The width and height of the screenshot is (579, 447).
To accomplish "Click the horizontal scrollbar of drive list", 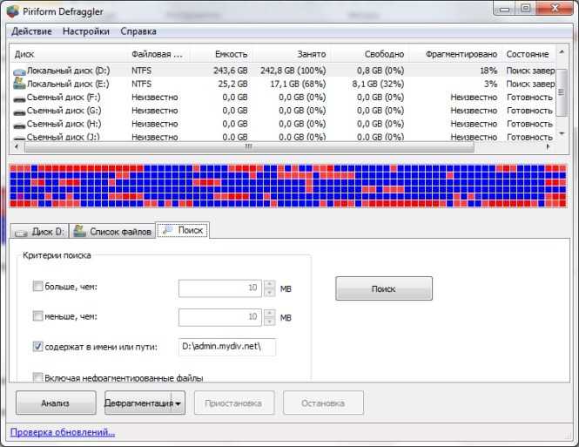I will (x=249, y=147).
